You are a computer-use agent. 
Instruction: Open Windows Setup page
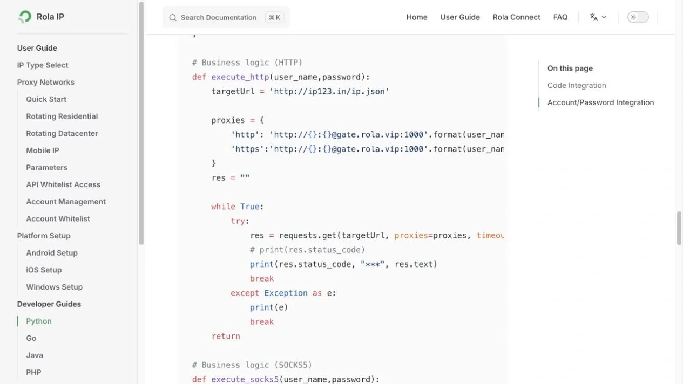(x=55, y=287)
